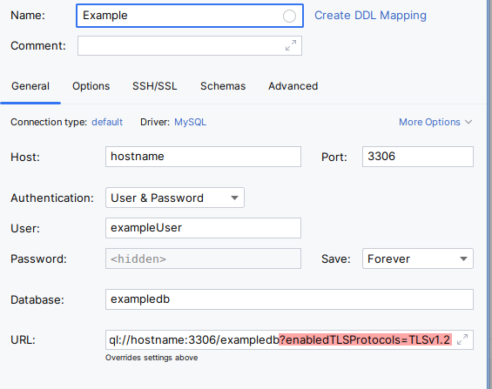
Task: Click the Name input field
Action: 190,16
